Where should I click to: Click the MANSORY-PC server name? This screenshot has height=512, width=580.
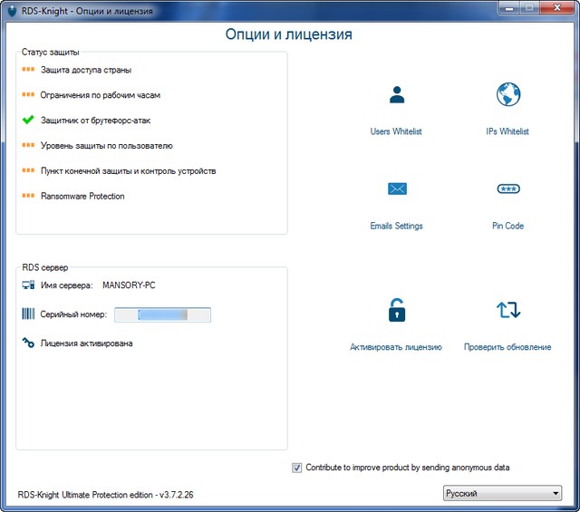click(x=129, y=285)
